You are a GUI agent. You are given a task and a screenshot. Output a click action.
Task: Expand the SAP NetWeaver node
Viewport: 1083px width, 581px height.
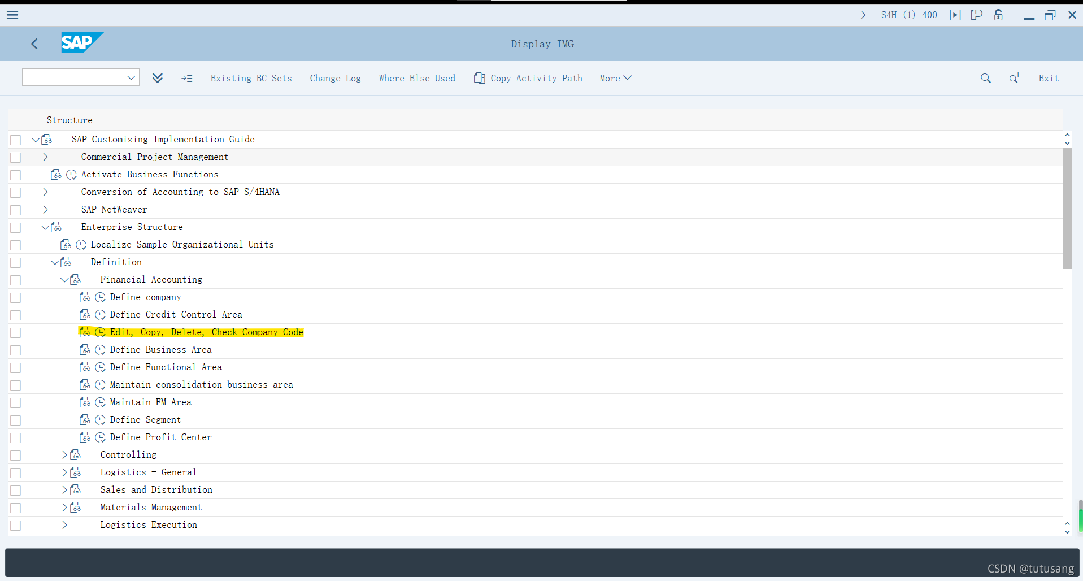click(45, 210)
